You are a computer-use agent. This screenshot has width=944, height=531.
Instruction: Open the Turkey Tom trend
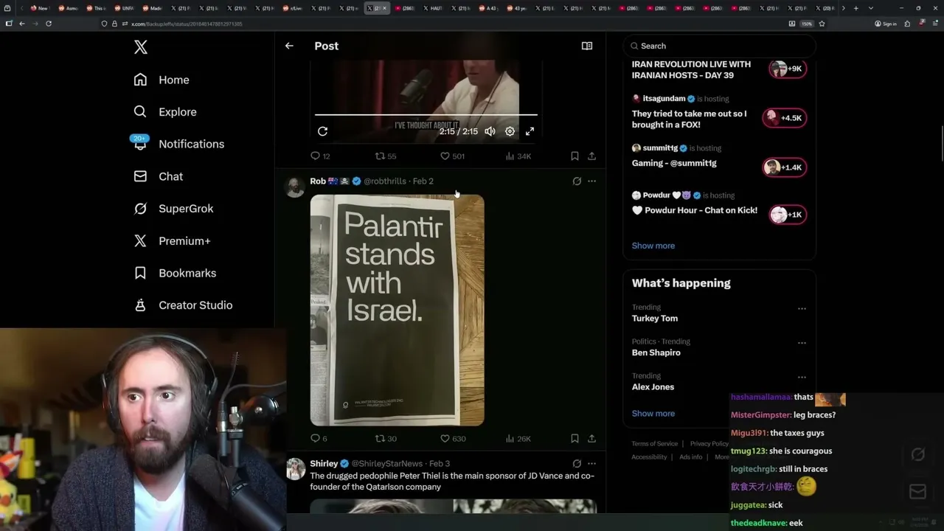(x=655, y=319)
